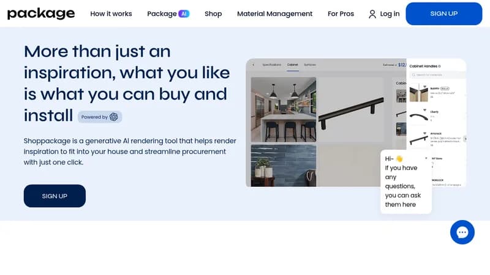490x275 pixels.
Task: Open the chat bubble launcher icon
Action: tap(462, 232)
